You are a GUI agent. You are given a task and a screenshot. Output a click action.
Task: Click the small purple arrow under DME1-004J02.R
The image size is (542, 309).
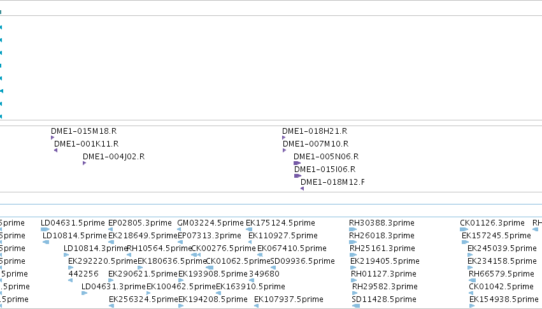[x=84, y=163]
